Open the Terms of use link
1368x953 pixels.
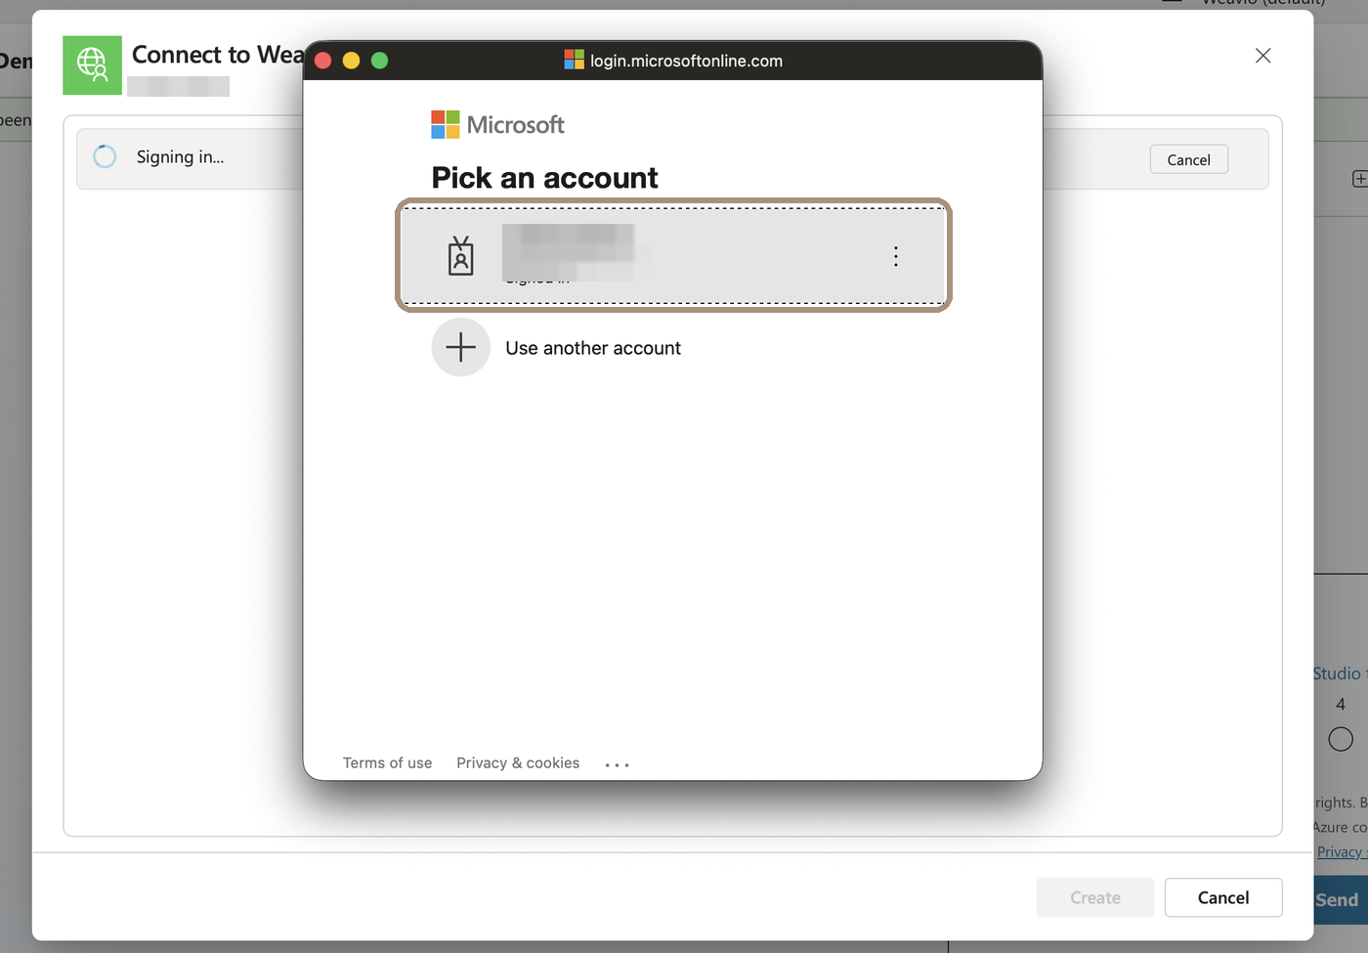click(x=387, y=762)
